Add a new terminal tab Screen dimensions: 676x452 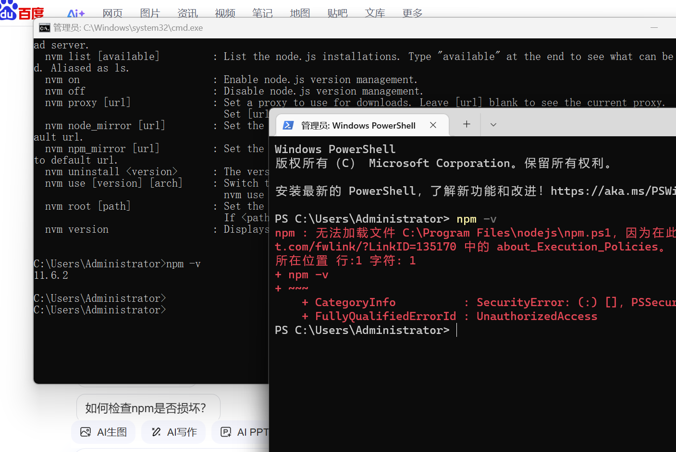click(467, 124)
